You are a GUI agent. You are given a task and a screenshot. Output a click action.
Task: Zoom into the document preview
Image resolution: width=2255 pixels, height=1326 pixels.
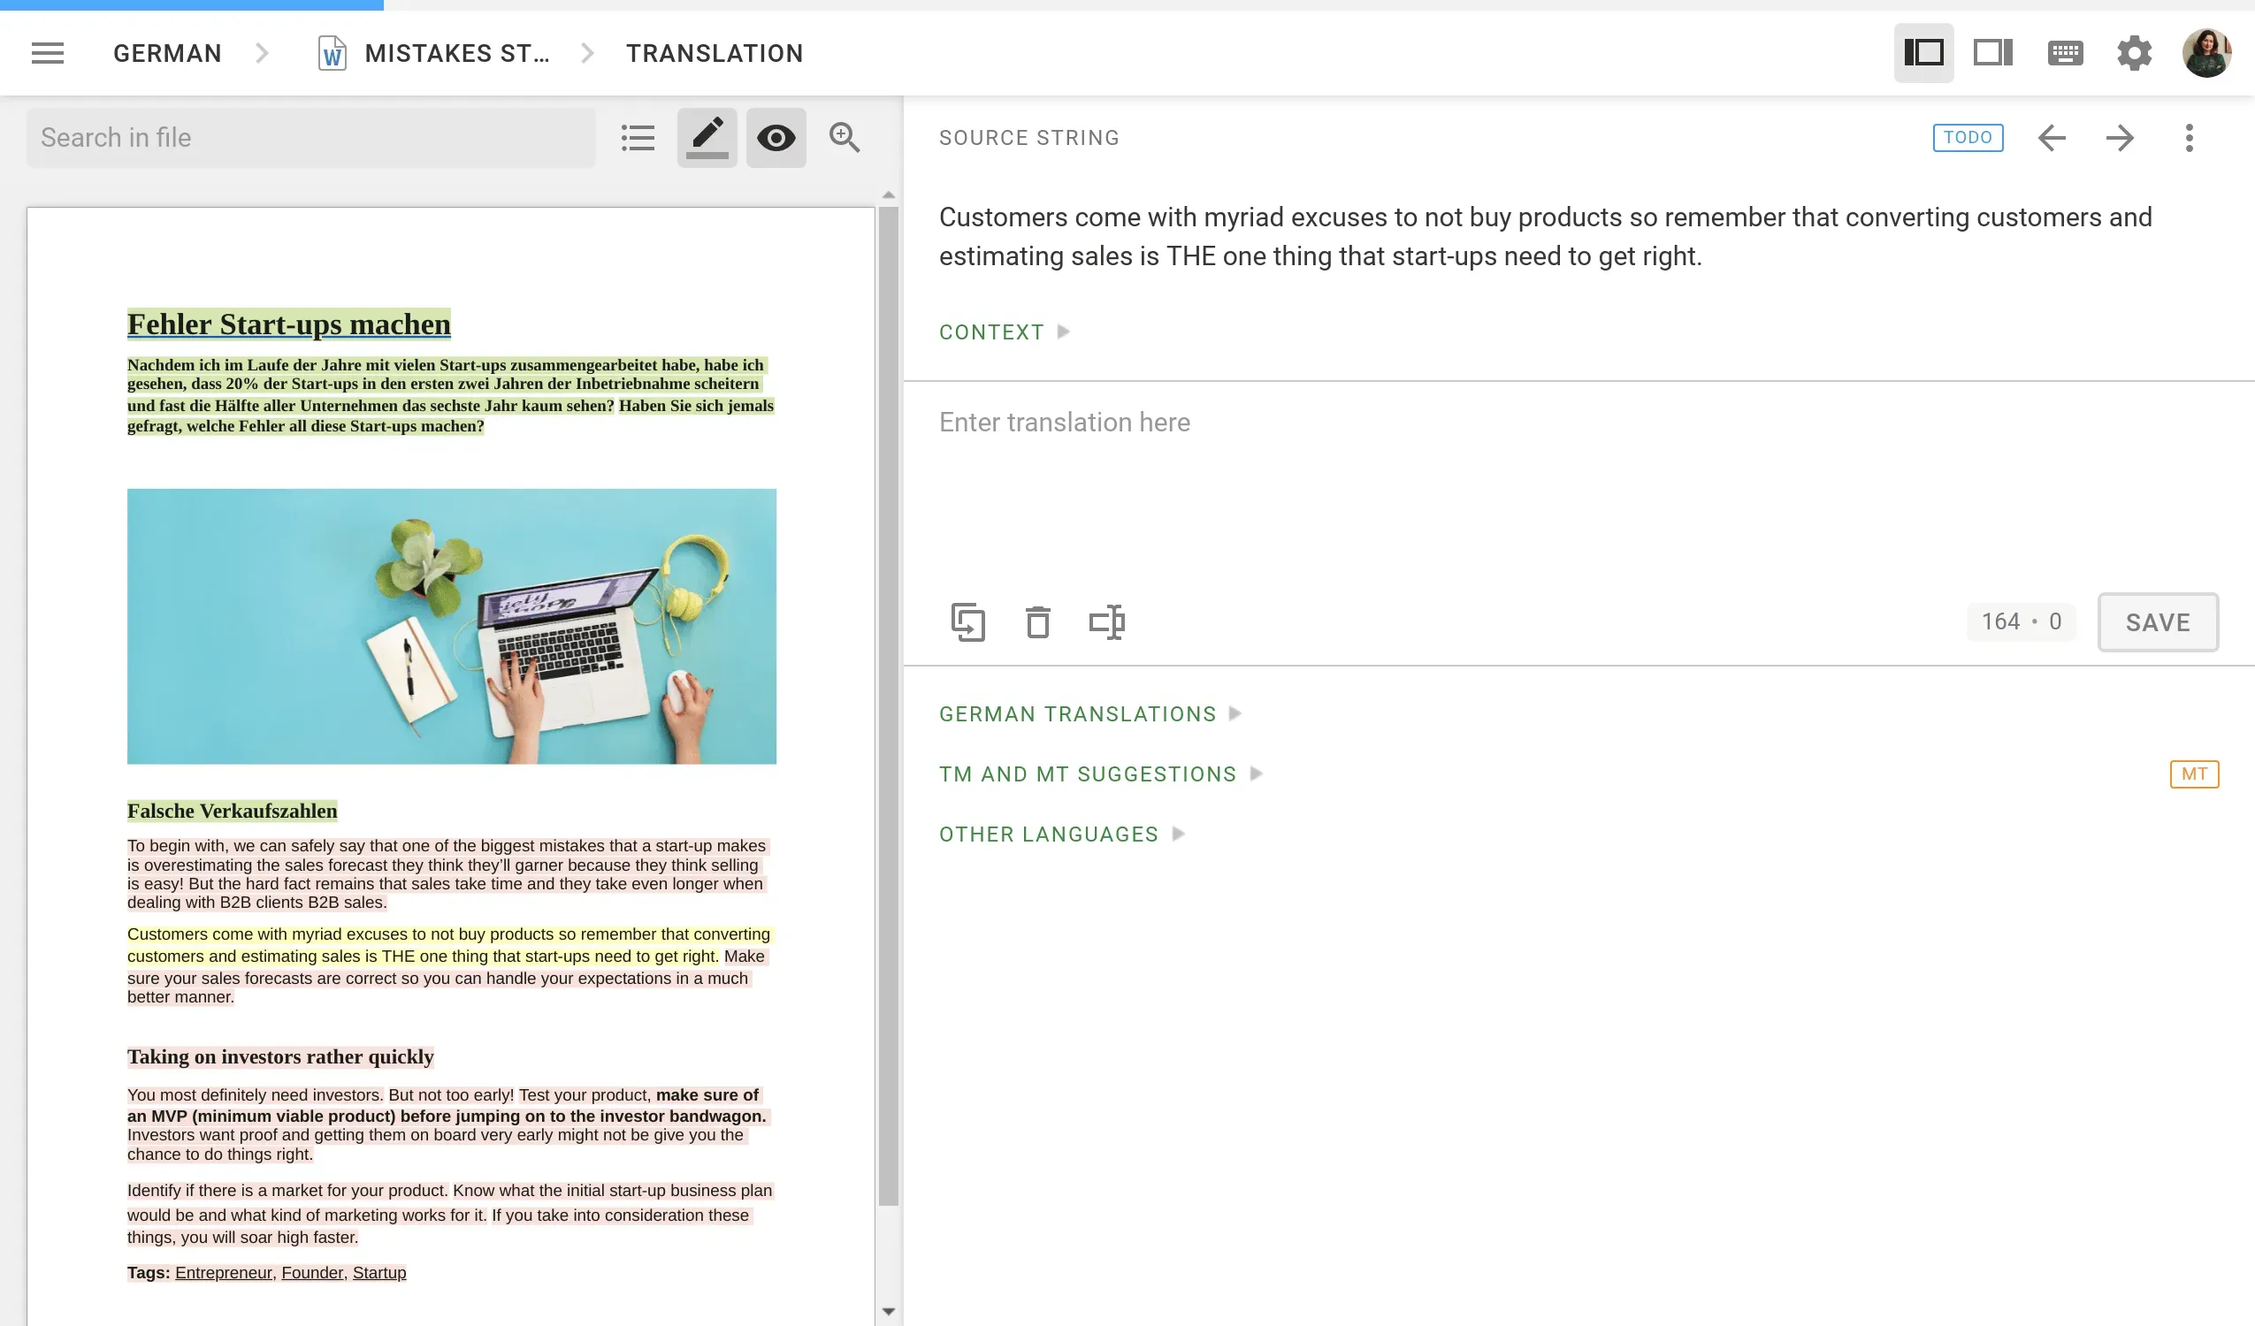coord(844,138)
